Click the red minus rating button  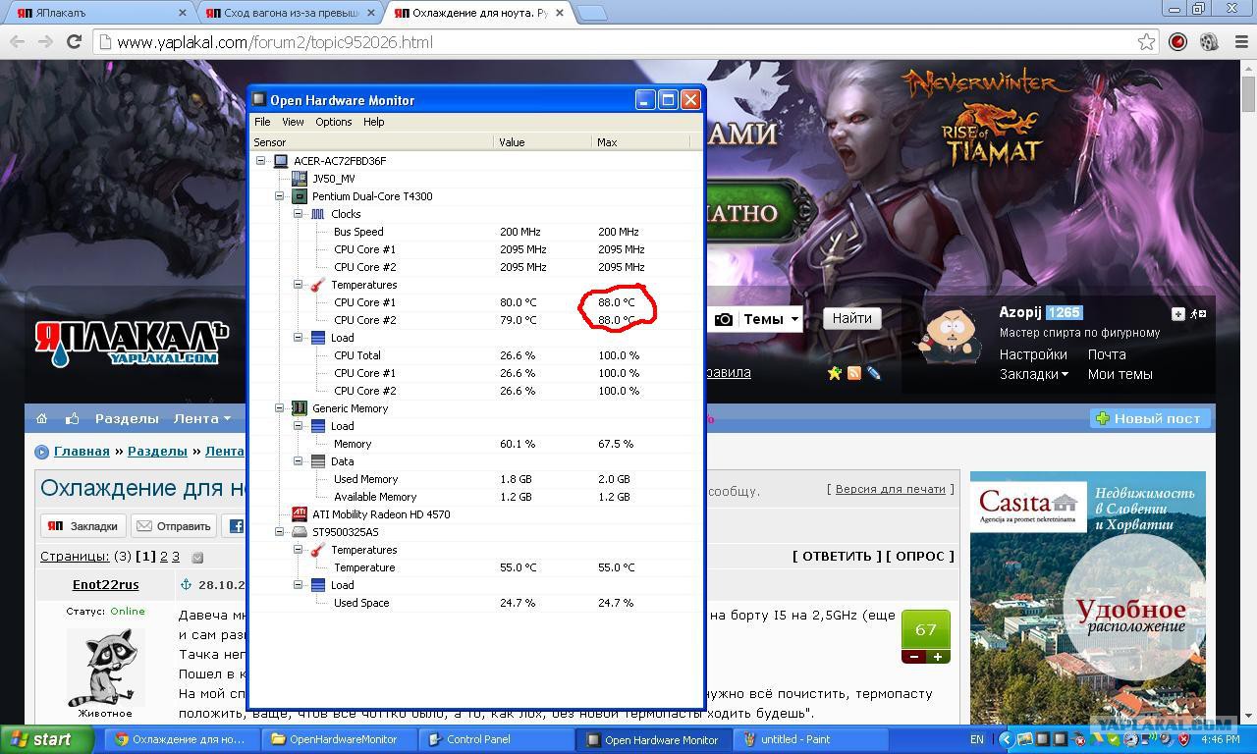click(x=914, y=657)
